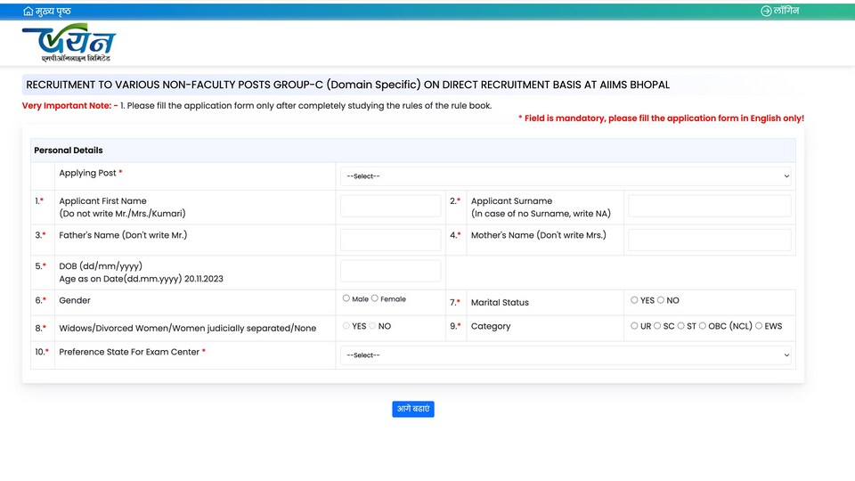The height and width of the screenshot is (481, 855).
Task: Choose YES for Widows/Divorced Women
Action: pos(346,326)
